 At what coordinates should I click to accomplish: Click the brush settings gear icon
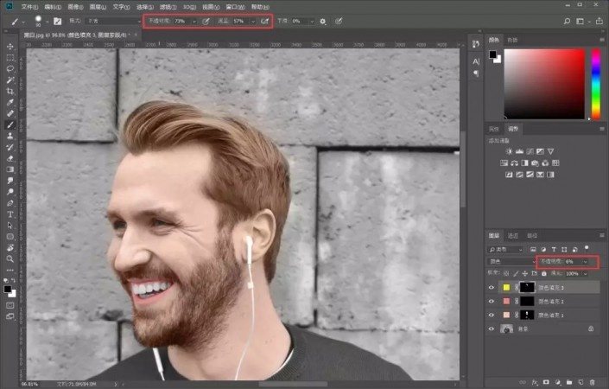click(323, 21)
